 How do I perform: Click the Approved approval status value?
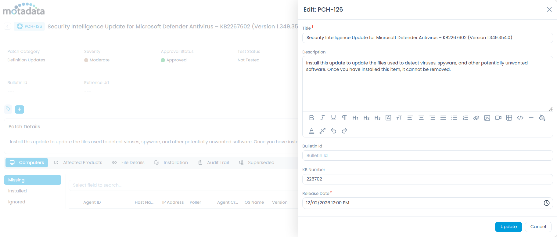[x=174, y=60]
